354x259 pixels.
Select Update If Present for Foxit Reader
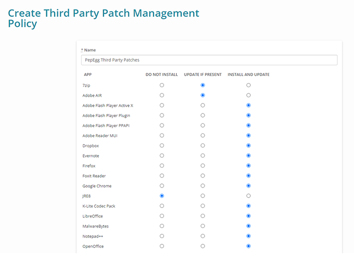point(203,175)
